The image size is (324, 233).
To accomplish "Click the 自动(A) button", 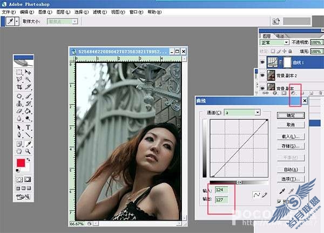I will coord(291,170).
